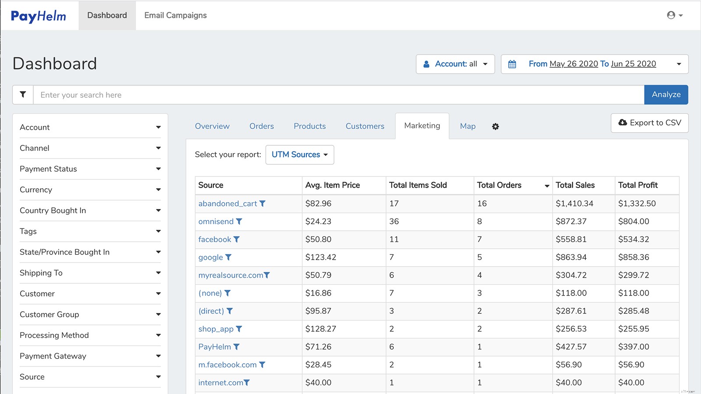Screen dimensions: 701x394
Task: Open the Email Campaigns page
Action: (175, 15)
